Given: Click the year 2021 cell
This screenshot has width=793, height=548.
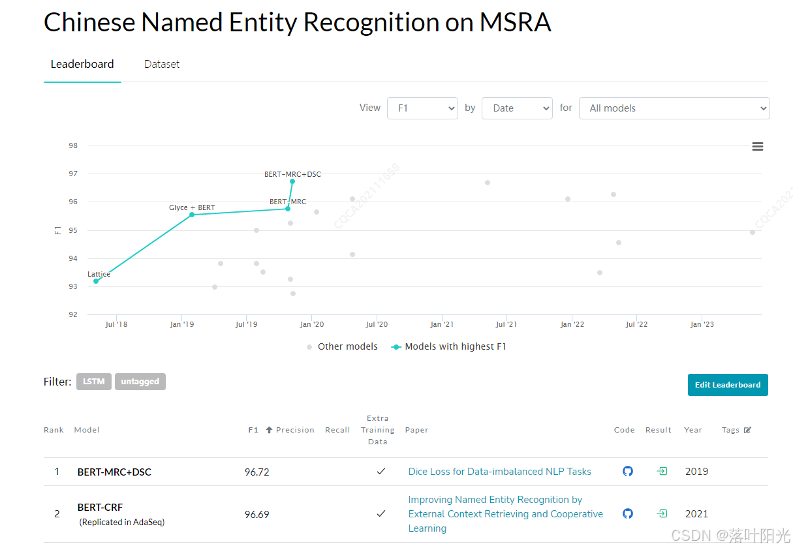Looking at the screenshot, I should [696, 514].
